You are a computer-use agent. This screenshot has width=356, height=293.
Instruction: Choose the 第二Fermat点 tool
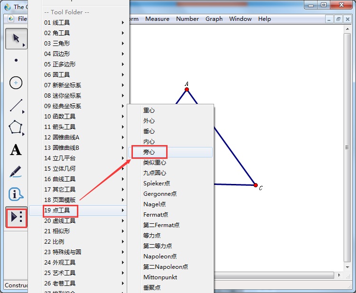pos(170,225)
